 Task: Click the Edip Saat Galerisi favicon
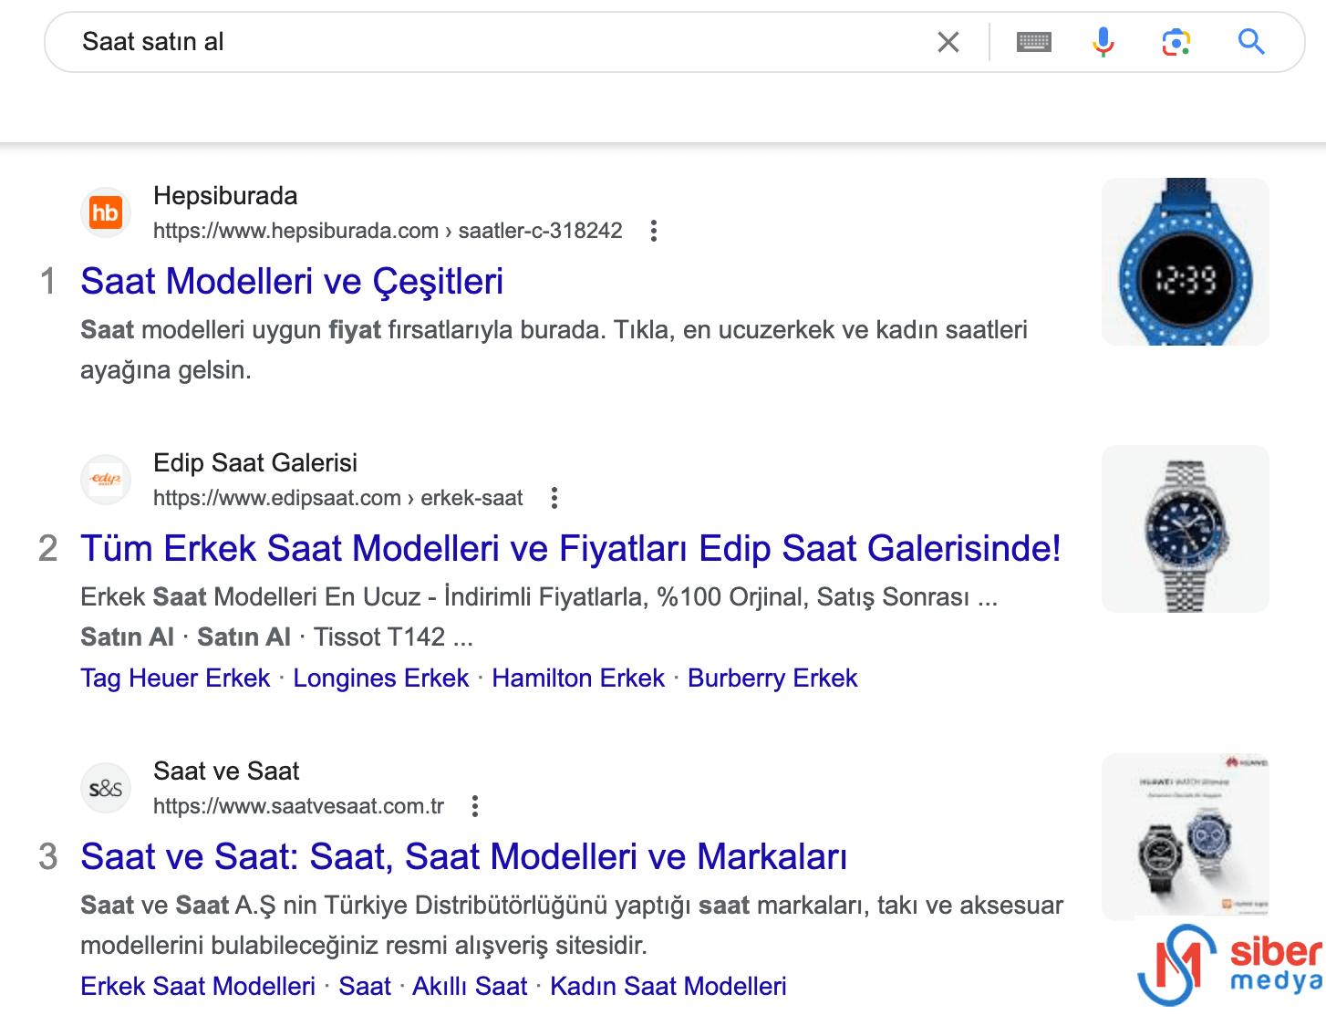[x=106, y=480]
